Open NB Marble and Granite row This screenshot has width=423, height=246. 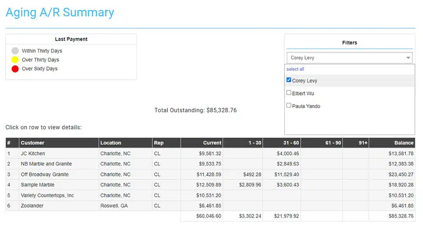click(x=46, y=164)
